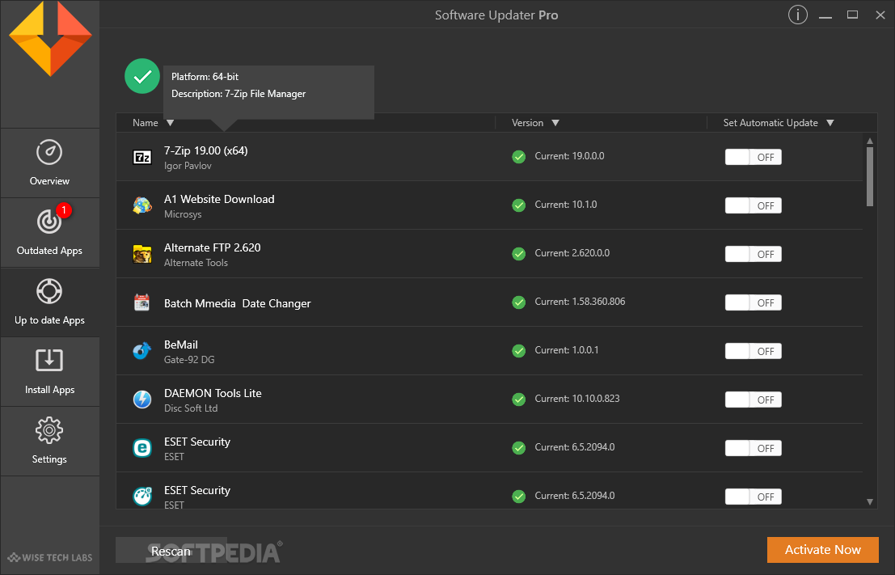Click the 'Microsys' publisher text
The image size is (895, 575).
[183, 214]
